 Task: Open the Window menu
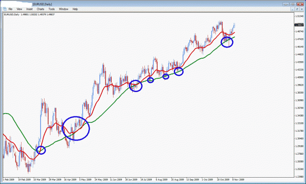[x=64, y=9]
